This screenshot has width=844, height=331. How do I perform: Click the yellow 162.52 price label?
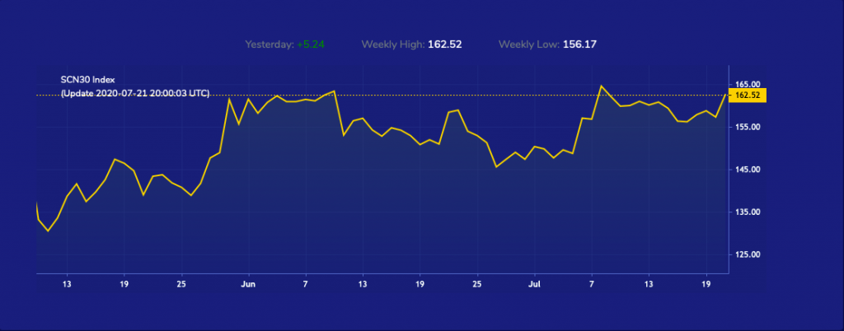point(747,96)
